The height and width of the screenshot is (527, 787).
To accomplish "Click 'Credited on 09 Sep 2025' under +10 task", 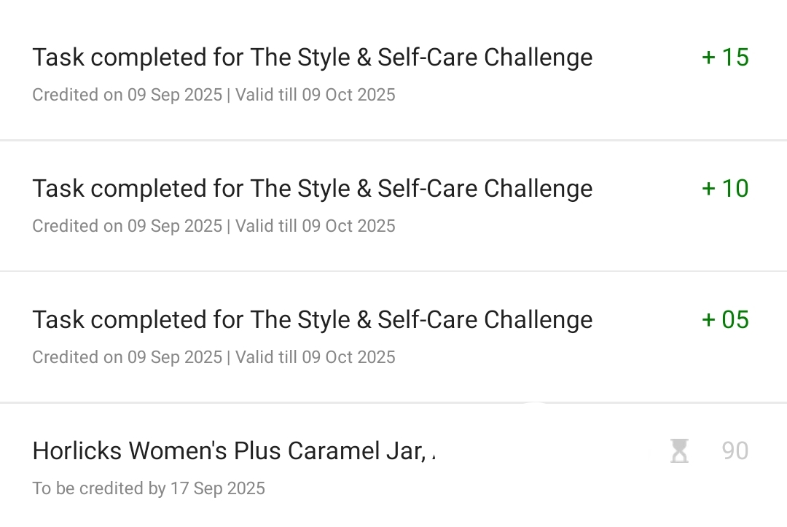I will [x=127, y=226].
